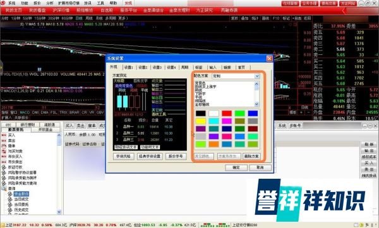
Task: Click the 买入 icon in trade tree
Action: point(4,135)
